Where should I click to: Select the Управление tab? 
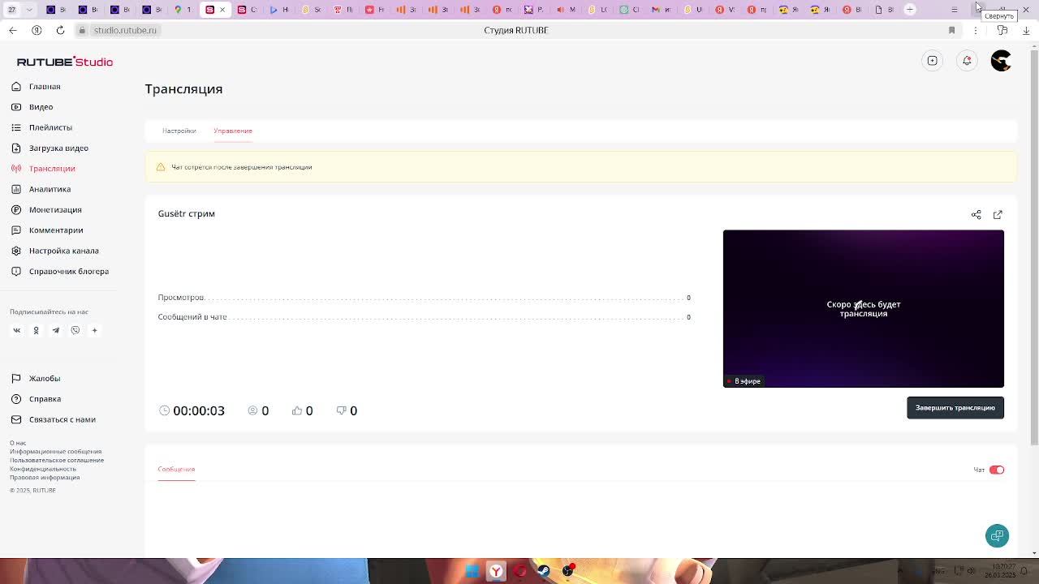(233, 131)
